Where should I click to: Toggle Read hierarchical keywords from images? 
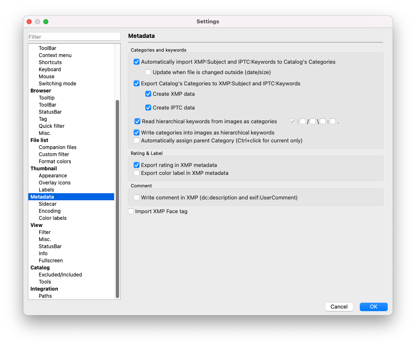137,122
